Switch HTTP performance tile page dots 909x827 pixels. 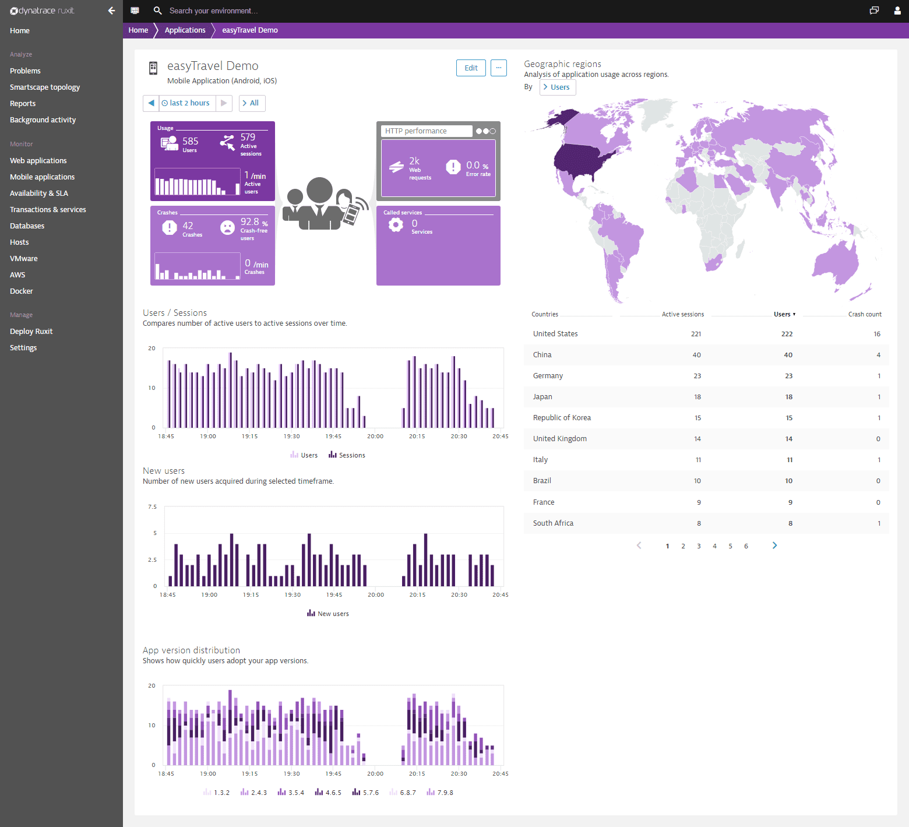point(485,131)
